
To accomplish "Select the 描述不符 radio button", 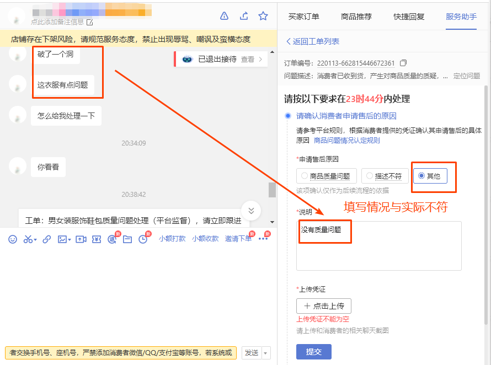I will [x=370, y=175].
